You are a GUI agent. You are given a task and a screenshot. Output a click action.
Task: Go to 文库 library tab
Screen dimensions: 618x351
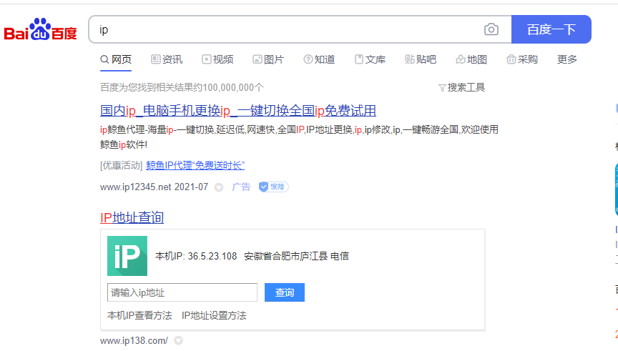pyautogui.click(x=370, y=59)
